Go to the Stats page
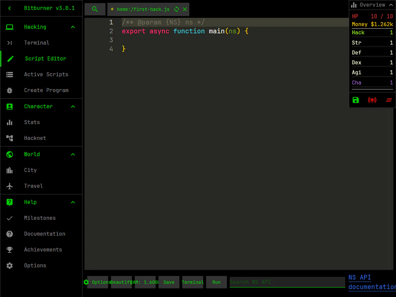The image size is (396, 297). pos(41,122)
